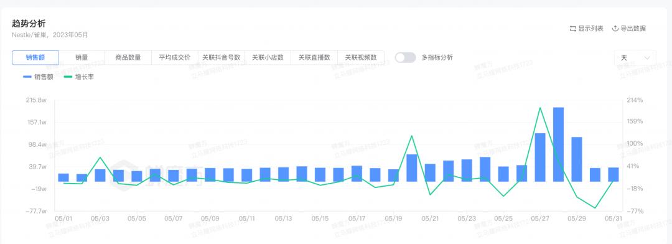This screenshot has height=244, width=672.
Task: Toggle 销售额 legend blue swatch
Action: (x=27, y=77)
